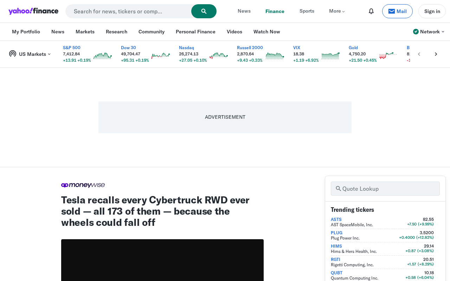Click ASTS price 82.55

(428, 219)
